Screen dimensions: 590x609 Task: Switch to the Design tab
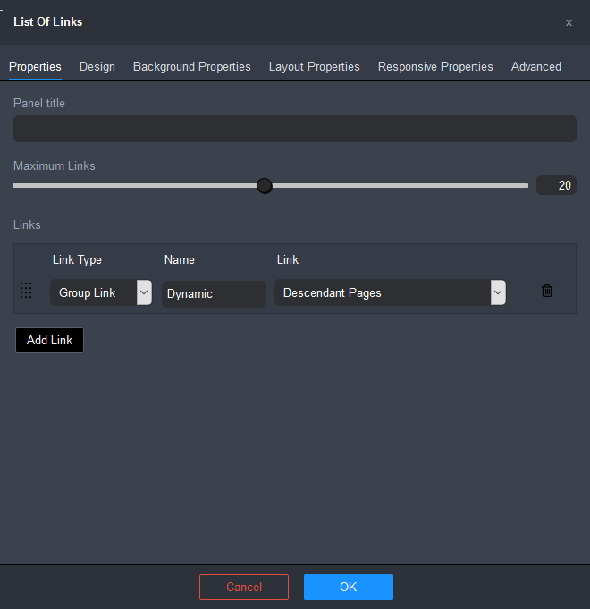click(x=97, y=67)
